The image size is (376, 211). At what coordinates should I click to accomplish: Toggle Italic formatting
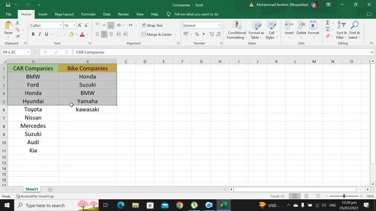pyautogui.click(x=40, y=34)
